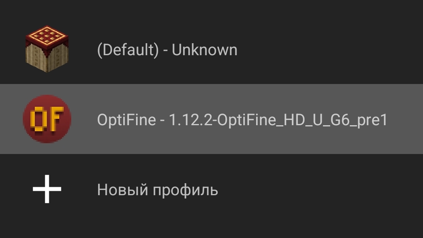Click the highlighted row's blank area left of the OF icon
This screenshot has height=238, width=423.
click(11, 119)
